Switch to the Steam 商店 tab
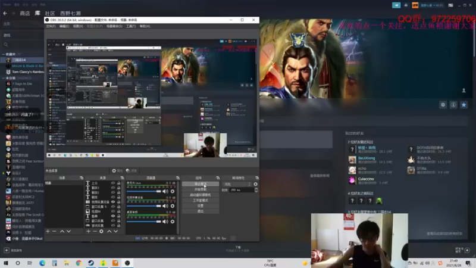 click(x=25, y=13)
